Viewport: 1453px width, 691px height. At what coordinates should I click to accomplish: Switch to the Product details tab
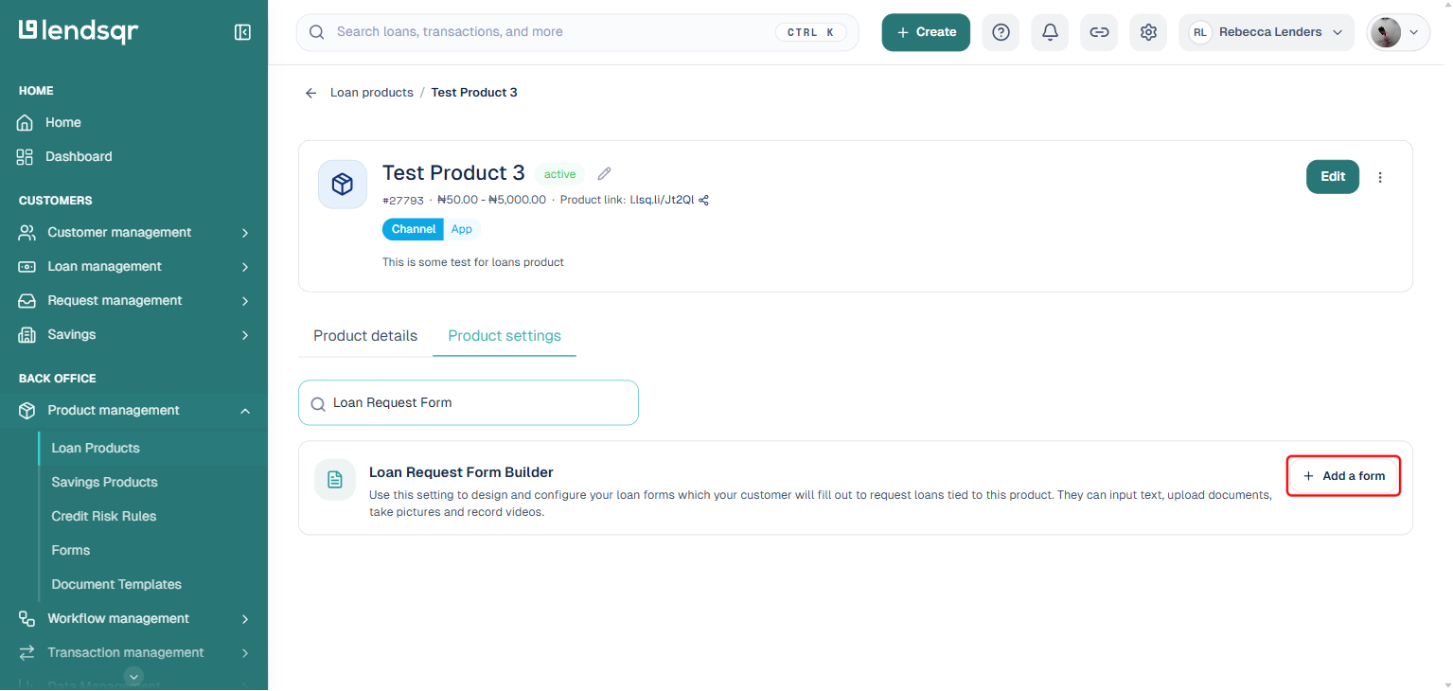pos(365,336)
